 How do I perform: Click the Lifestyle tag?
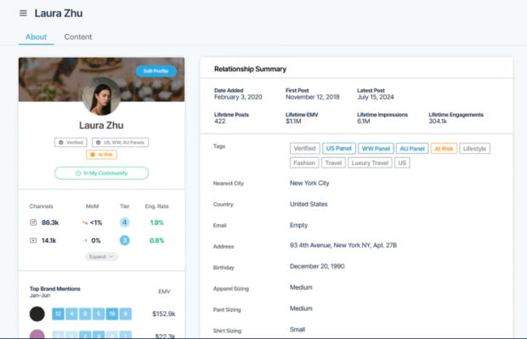click(x=474, y=149)
